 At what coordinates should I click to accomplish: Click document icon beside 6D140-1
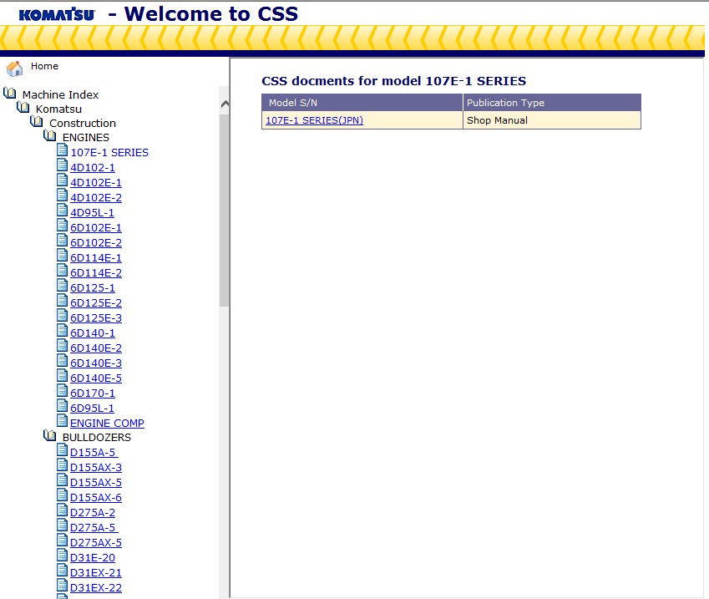point(63,330)
